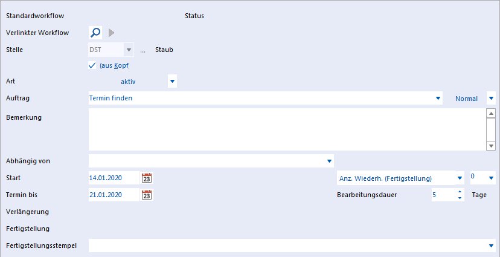The width and height of the screenshot is (500, 257).
Task: Open the Normal priority dropdown
Action: coord(491,99)
